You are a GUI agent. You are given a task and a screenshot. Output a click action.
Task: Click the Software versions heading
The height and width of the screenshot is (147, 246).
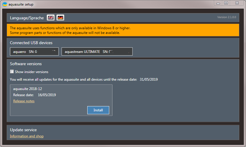click(x=26, y=64)
